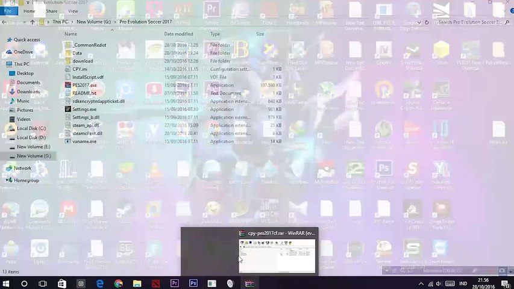Sort files by Size column

(x=260, y=34)
